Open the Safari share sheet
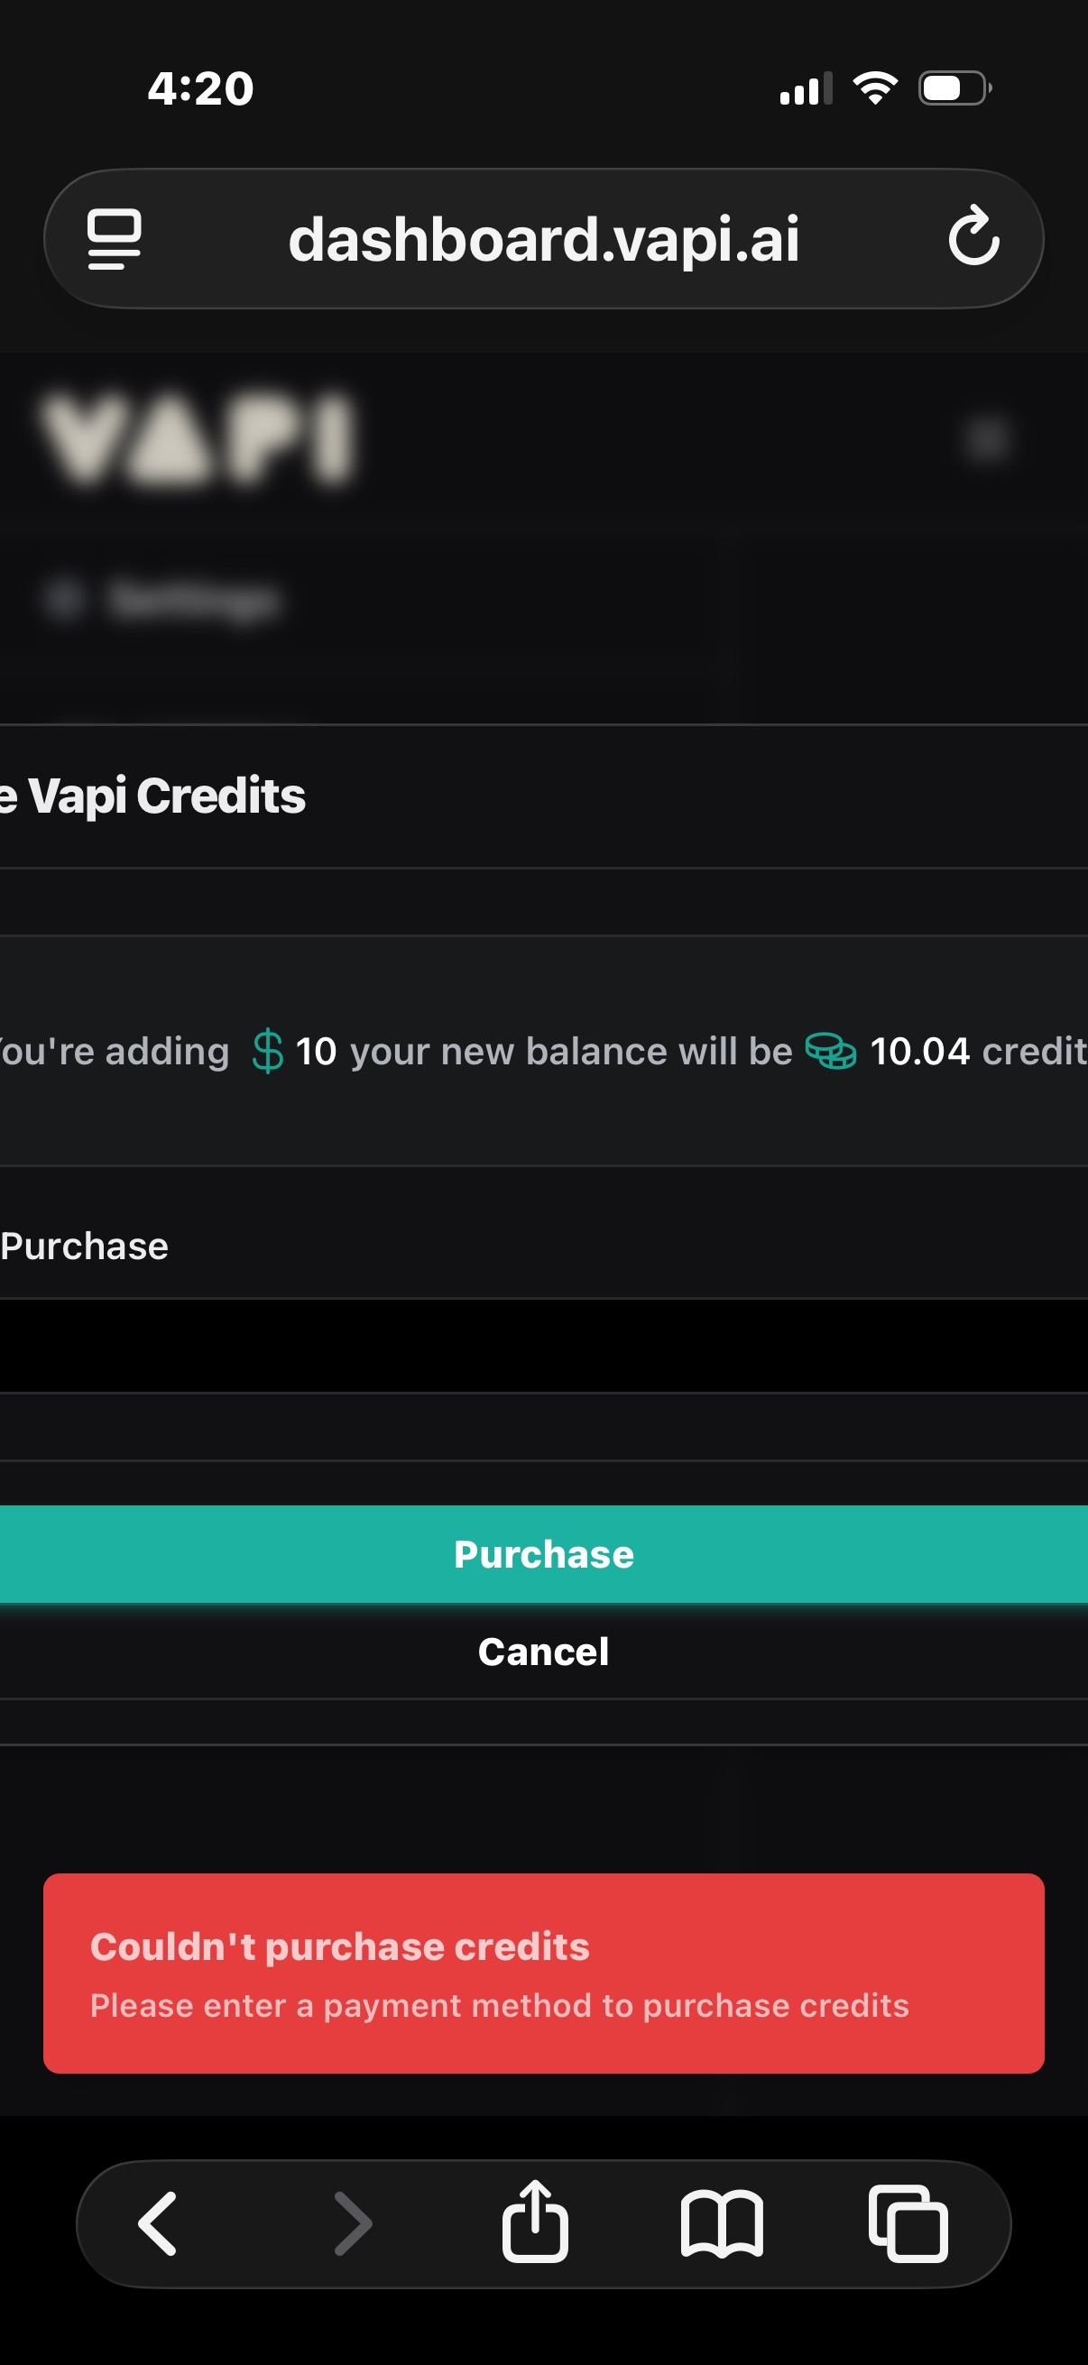The width and height of the screenshot is (1088, 2365). 535,2221
